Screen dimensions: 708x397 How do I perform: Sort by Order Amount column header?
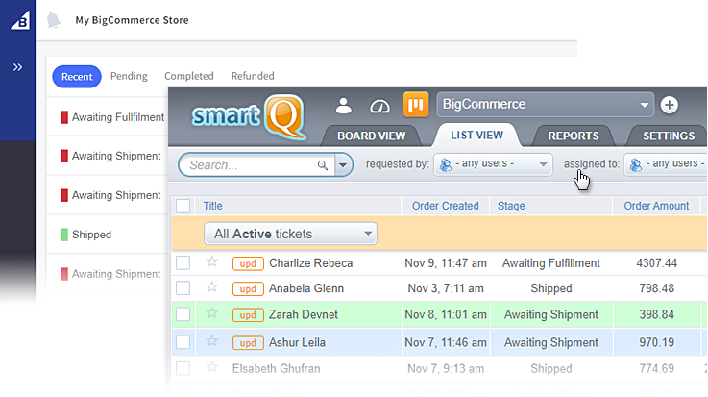[656, 206]
